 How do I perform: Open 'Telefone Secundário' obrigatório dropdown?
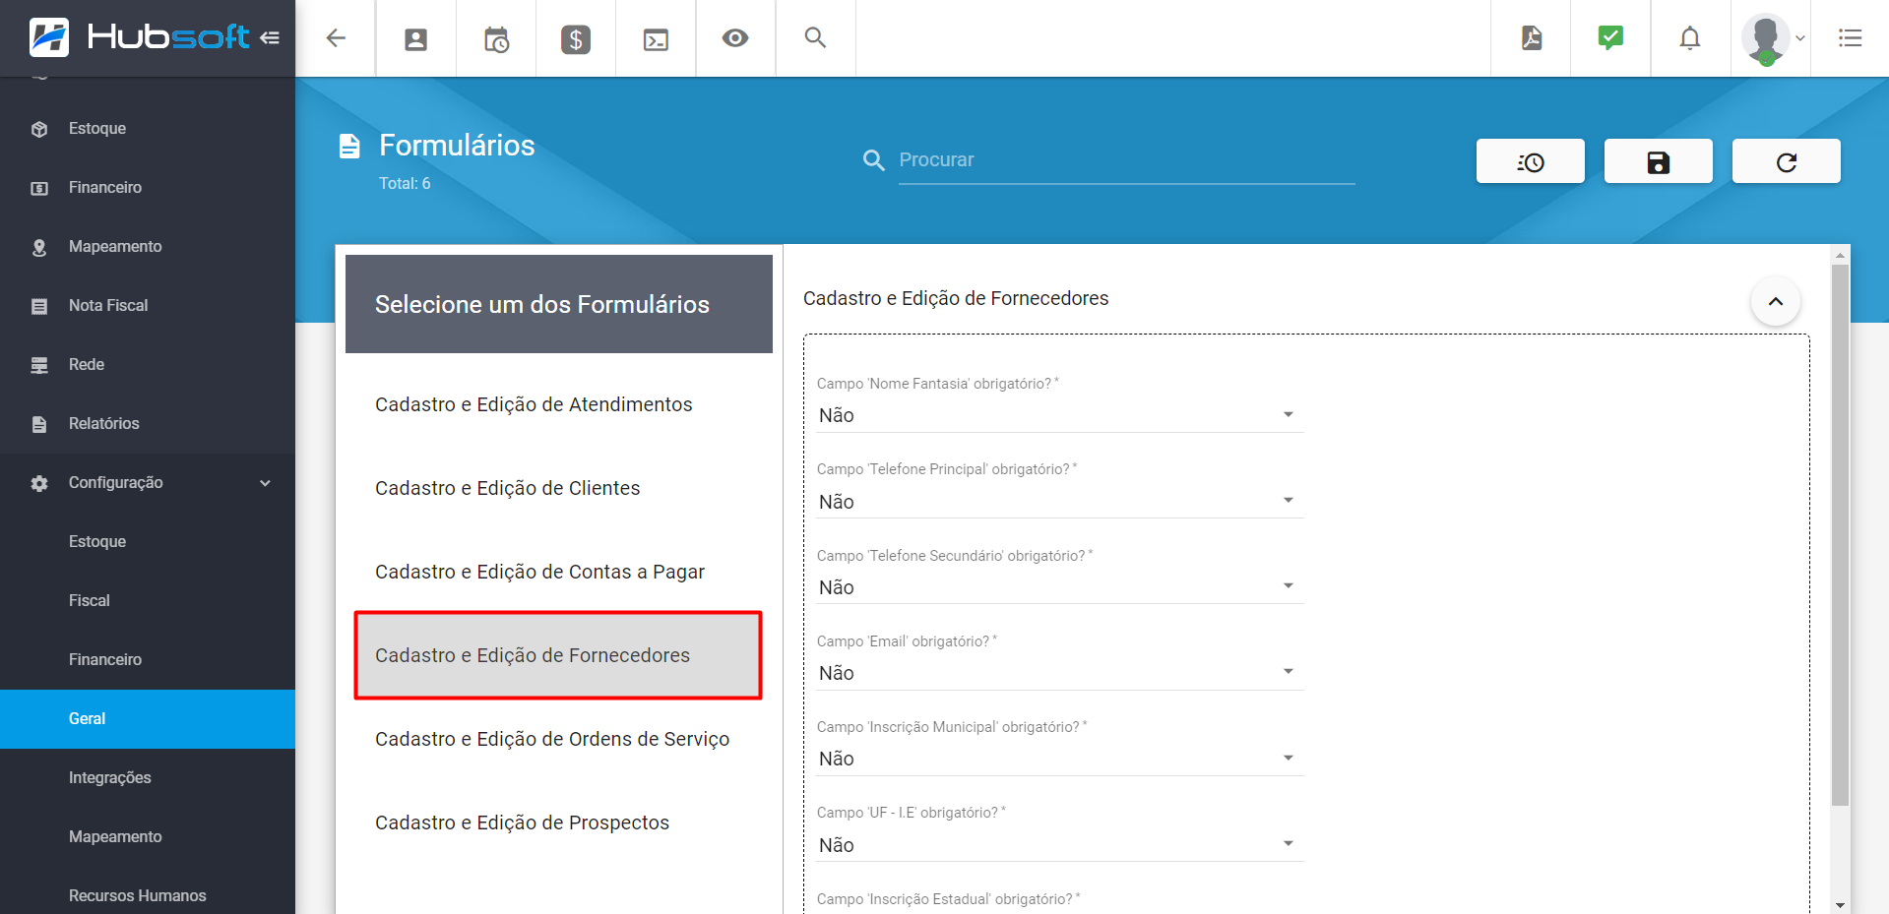coord(1060,587)
